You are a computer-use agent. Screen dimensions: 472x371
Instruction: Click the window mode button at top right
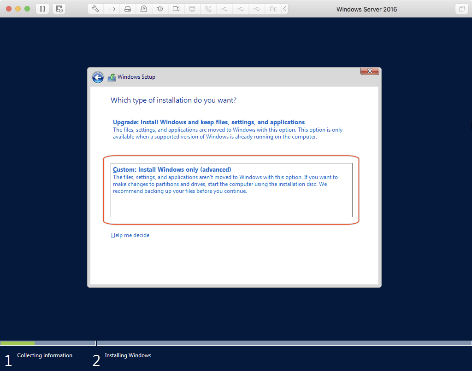(461, 9)
